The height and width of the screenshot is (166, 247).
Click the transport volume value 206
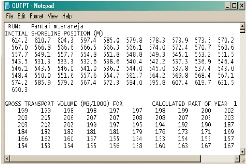68,118
